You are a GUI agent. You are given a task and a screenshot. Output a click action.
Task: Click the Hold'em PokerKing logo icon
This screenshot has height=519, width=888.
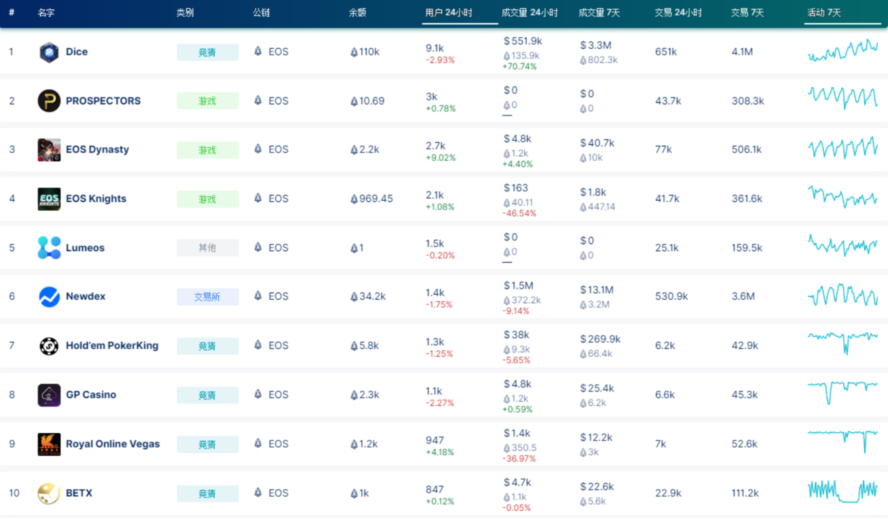(49, 346)
